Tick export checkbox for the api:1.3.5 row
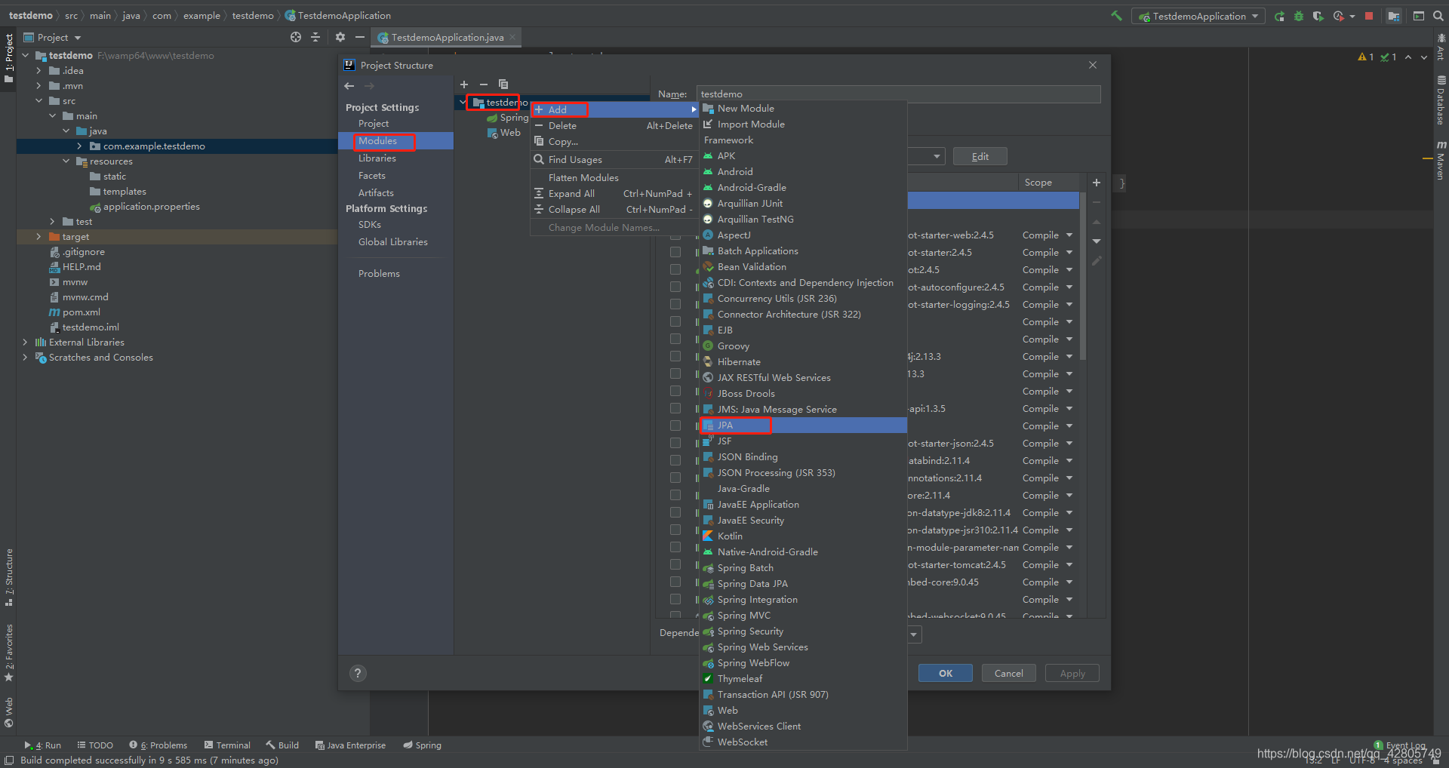Viewport: 1449px width, 768px height. pos(675,409)
